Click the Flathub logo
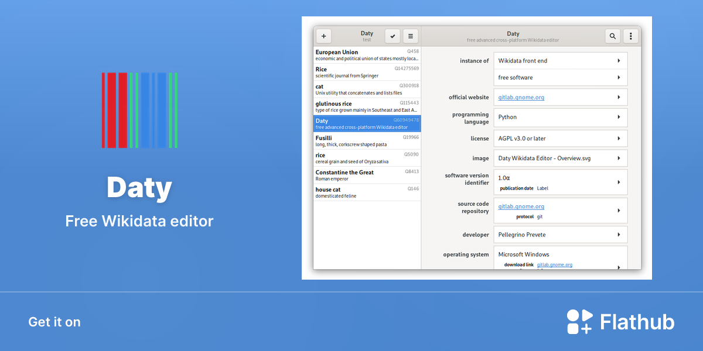The height and width of the screenshot is (351, 703). [620, 322]
